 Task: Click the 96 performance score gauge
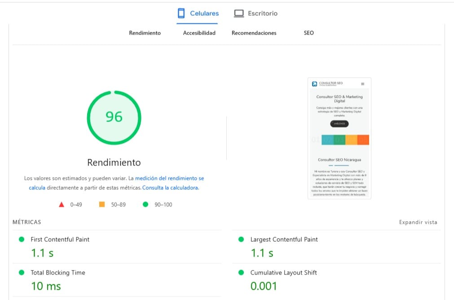(x=114, y=117)
